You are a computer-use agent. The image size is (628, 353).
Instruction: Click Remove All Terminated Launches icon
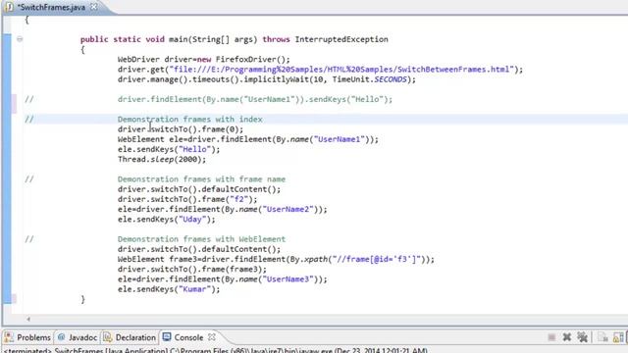pos(582,337)
